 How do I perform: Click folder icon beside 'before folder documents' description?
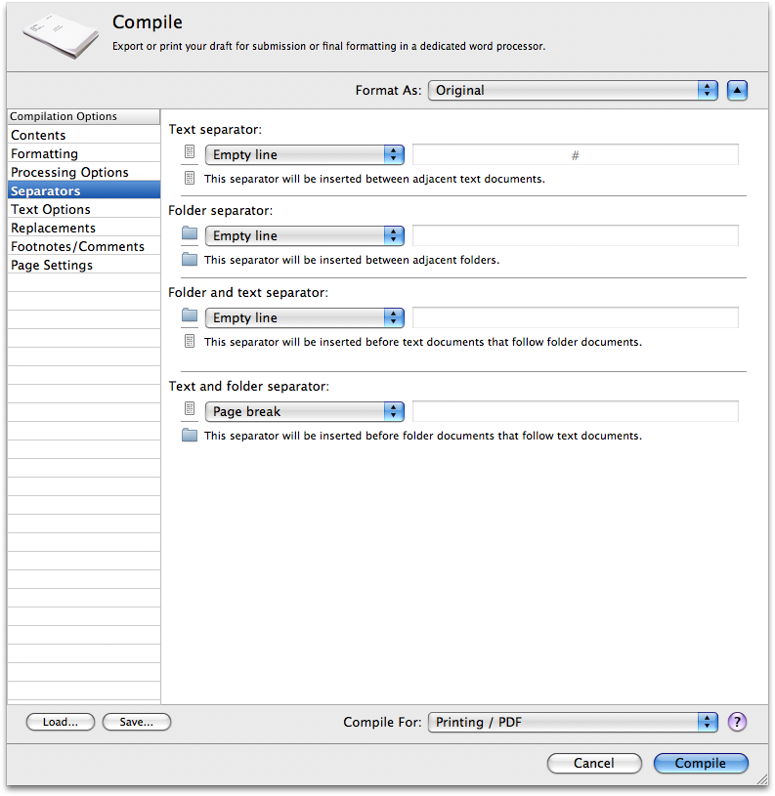[190, 436]
